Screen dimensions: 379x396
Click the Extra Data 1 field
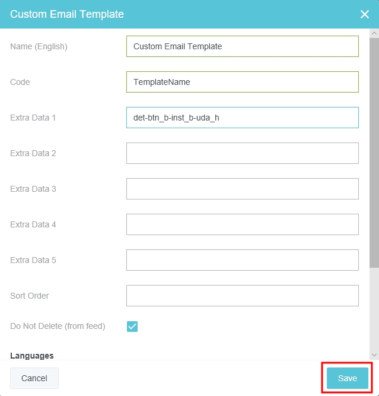(x=242, y=118)
